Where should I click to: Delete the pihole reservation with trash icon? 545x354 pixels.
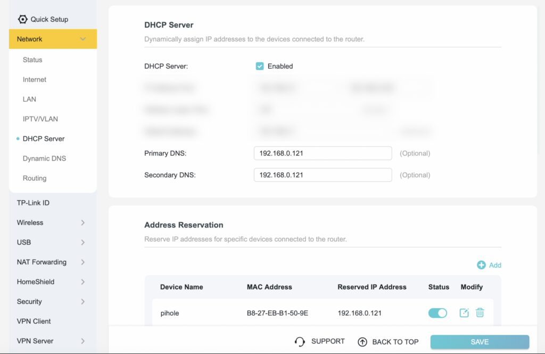click(480, 313)
